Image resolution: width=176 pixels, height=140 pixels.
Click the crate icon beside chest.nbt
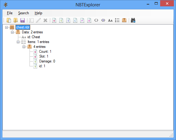(12, 27)
